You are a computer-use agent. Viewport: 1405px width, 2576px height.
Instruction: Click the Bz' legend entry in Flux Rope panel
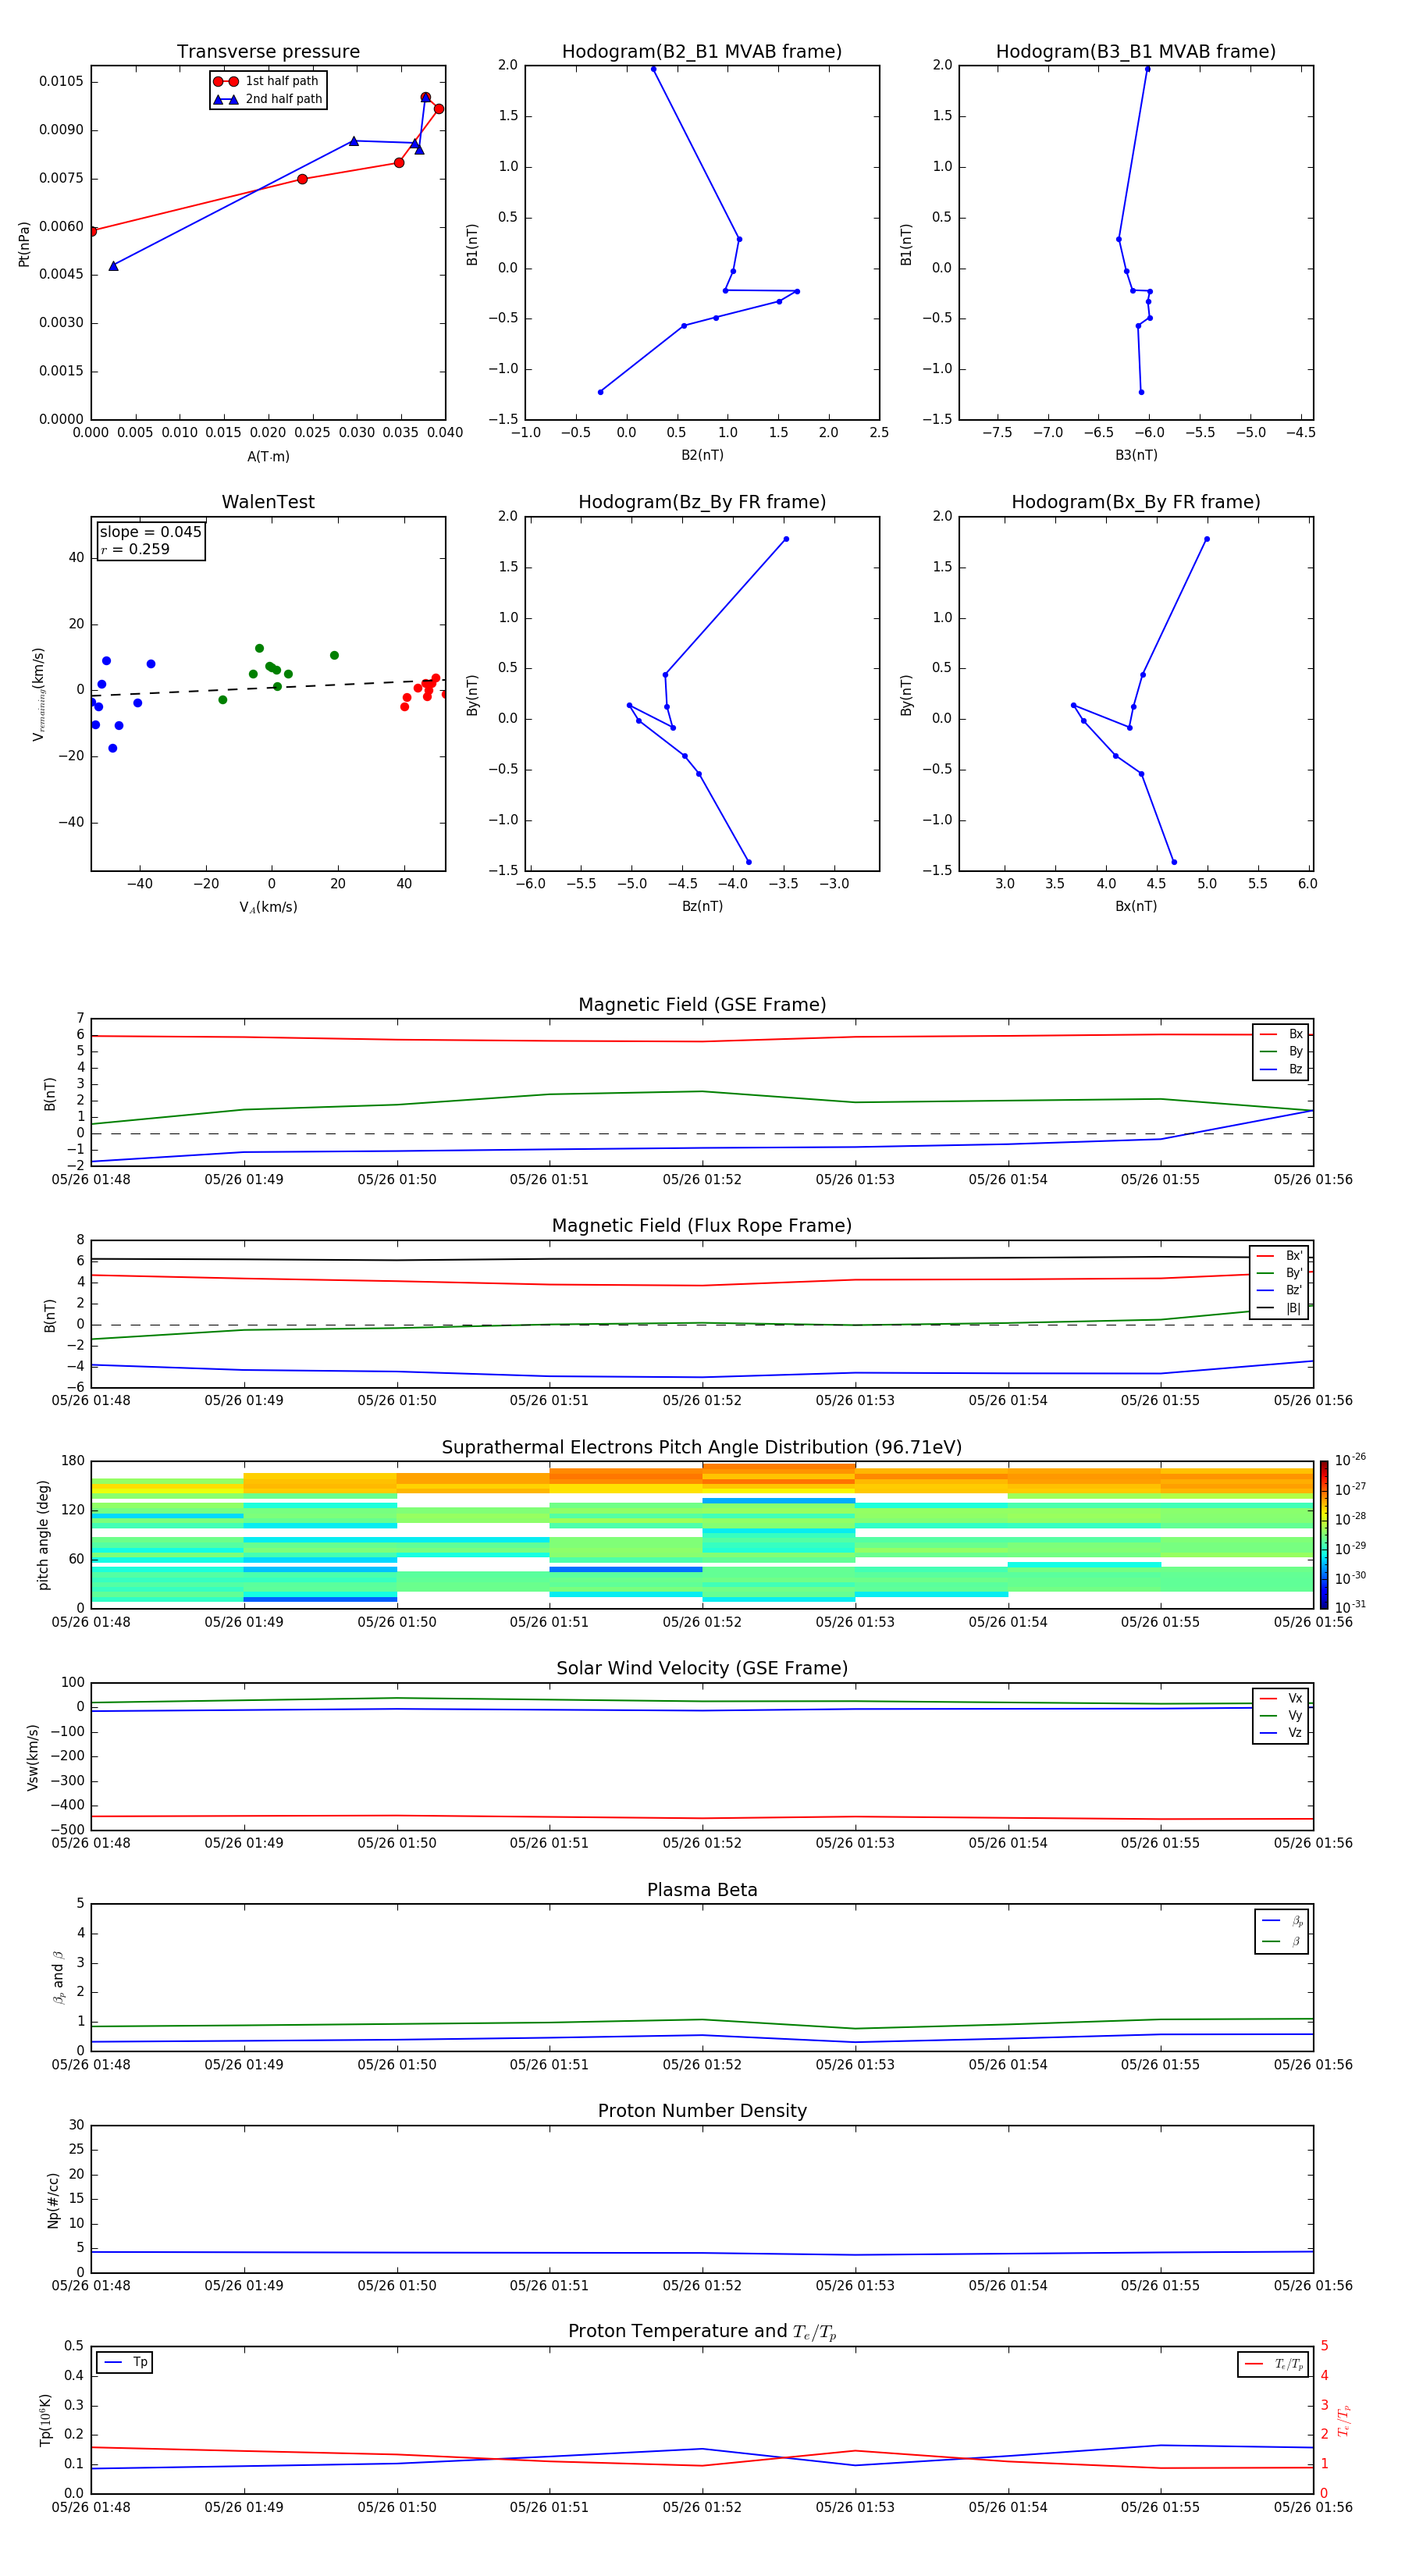tap(1279, 1290)
